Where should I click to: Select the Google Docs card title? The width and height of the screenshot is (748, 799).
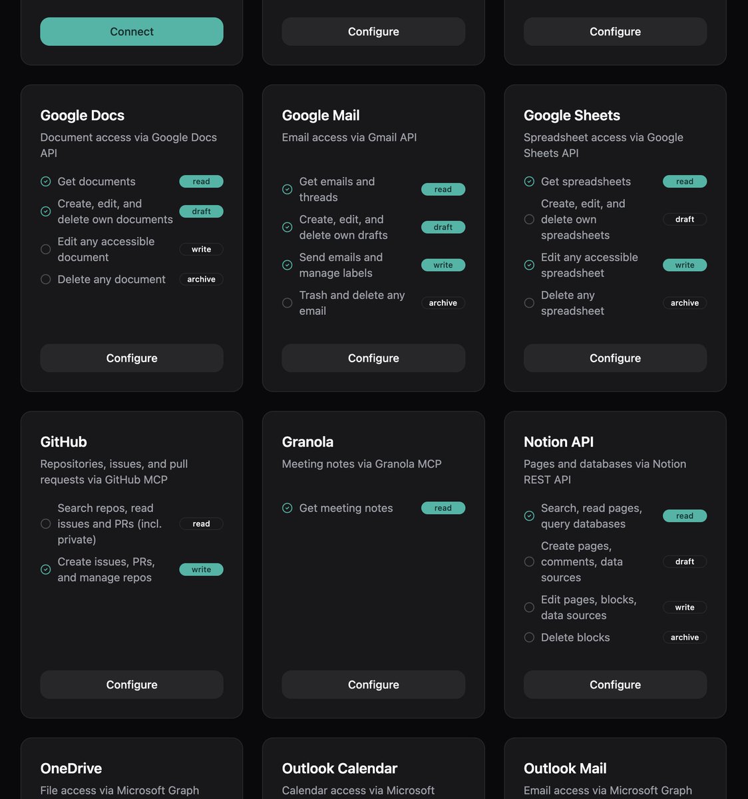pos(83,116)
